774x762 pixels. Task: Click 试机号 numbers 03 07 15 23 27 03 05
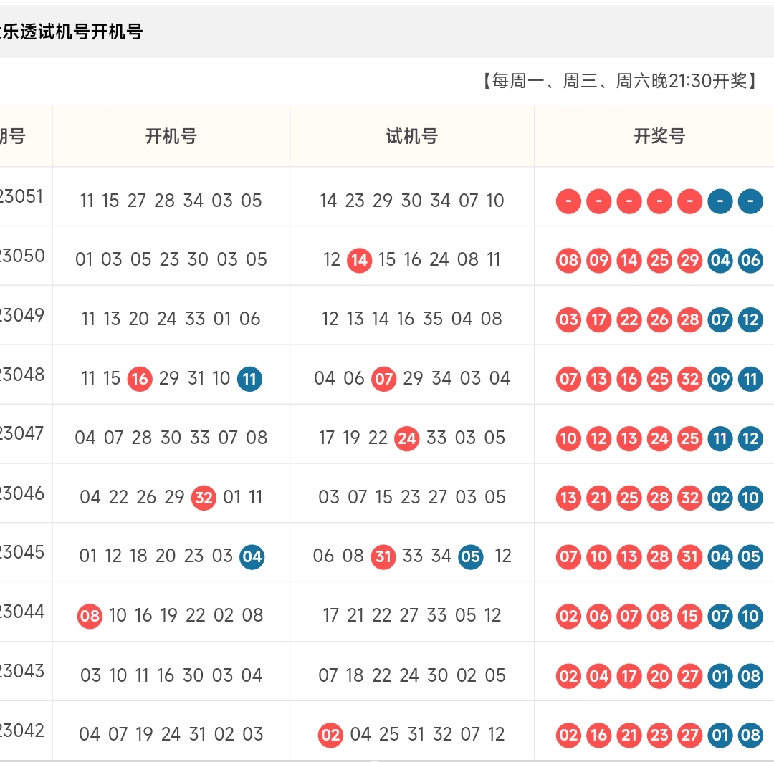[x=411, y=497]
